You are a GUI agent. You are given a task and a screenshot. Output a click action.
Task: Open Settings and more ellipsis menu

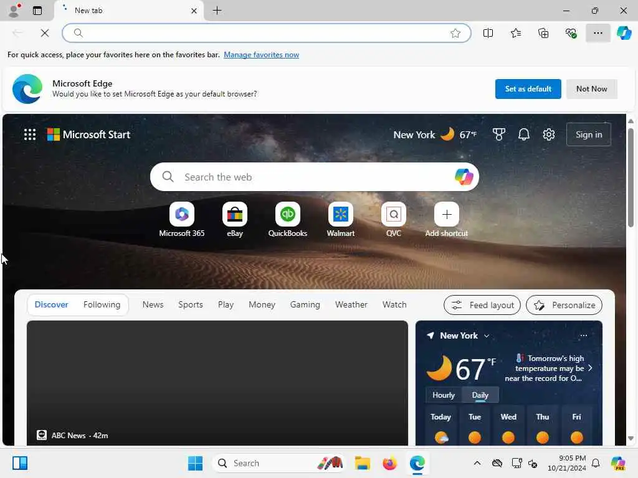[x=598, y=33]
